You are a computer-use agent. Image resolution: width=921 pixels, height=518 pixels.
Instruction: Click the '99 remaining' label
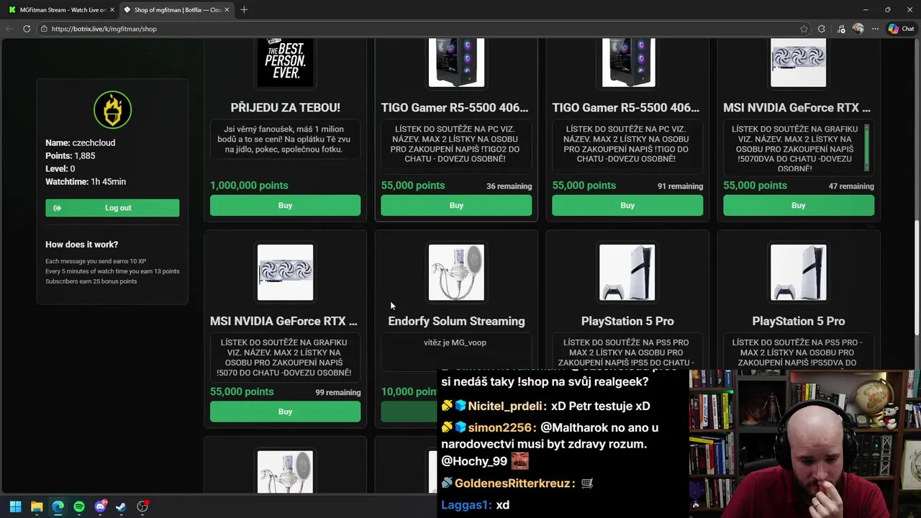pos(337,393)
